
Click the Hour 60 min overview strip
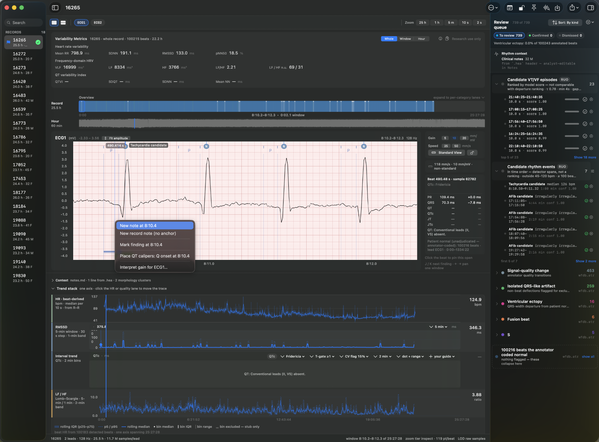[x=281, y=123]
